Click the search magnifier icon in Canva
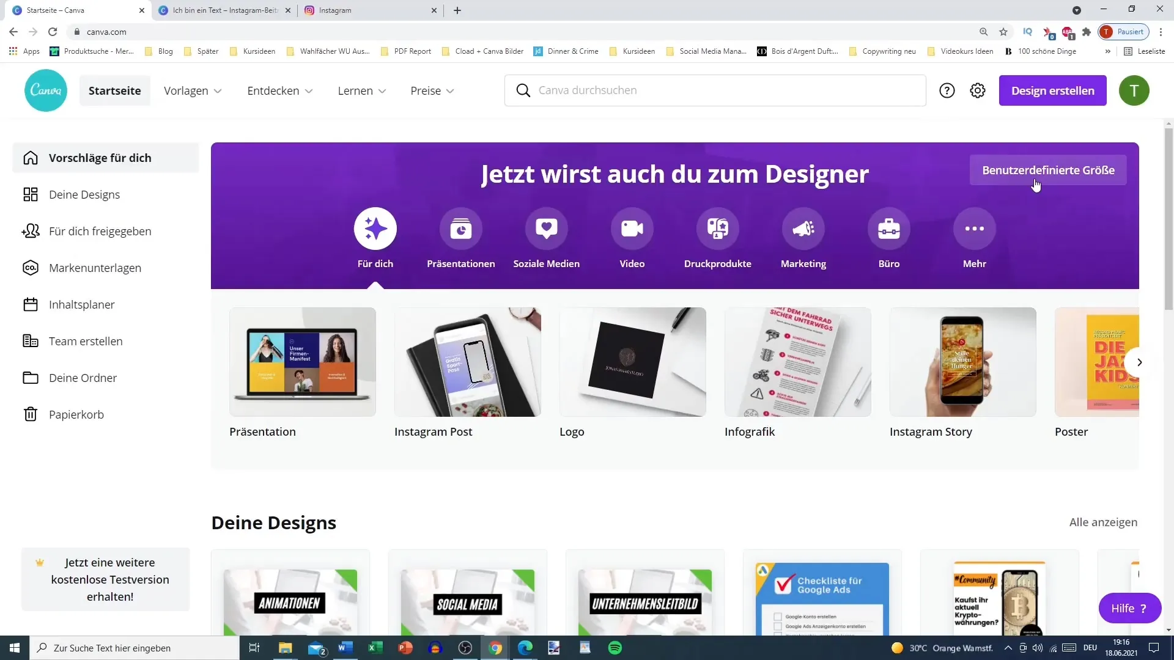 point(523,90)
